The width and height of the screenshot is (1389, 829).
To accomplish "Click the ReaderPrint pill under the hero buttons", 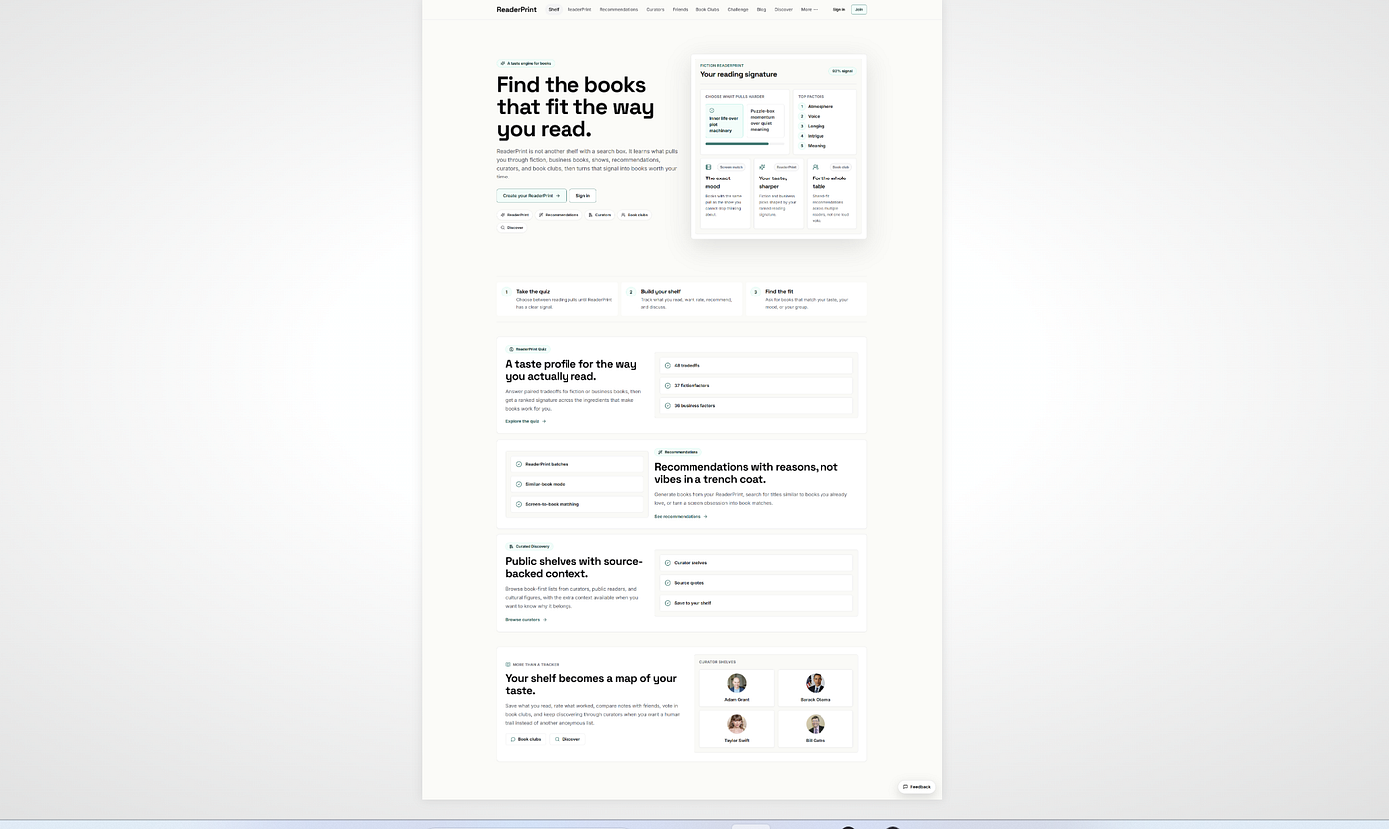I will (x=515, y=214).
